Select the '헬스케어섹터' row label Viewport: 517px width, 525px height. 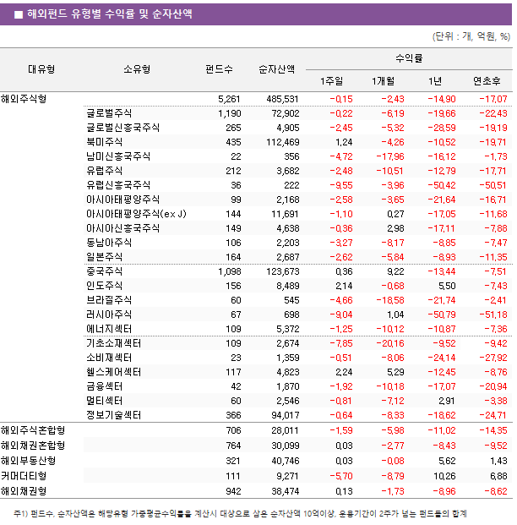click(114, 372)
